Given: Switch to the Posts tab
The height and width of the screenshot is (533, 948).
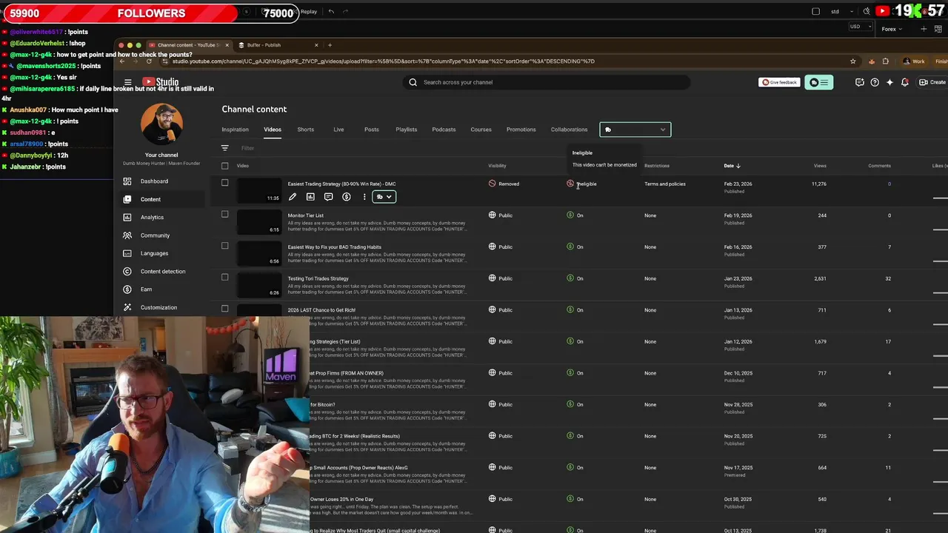Looking at the screenshot, I should coord(372,130).
